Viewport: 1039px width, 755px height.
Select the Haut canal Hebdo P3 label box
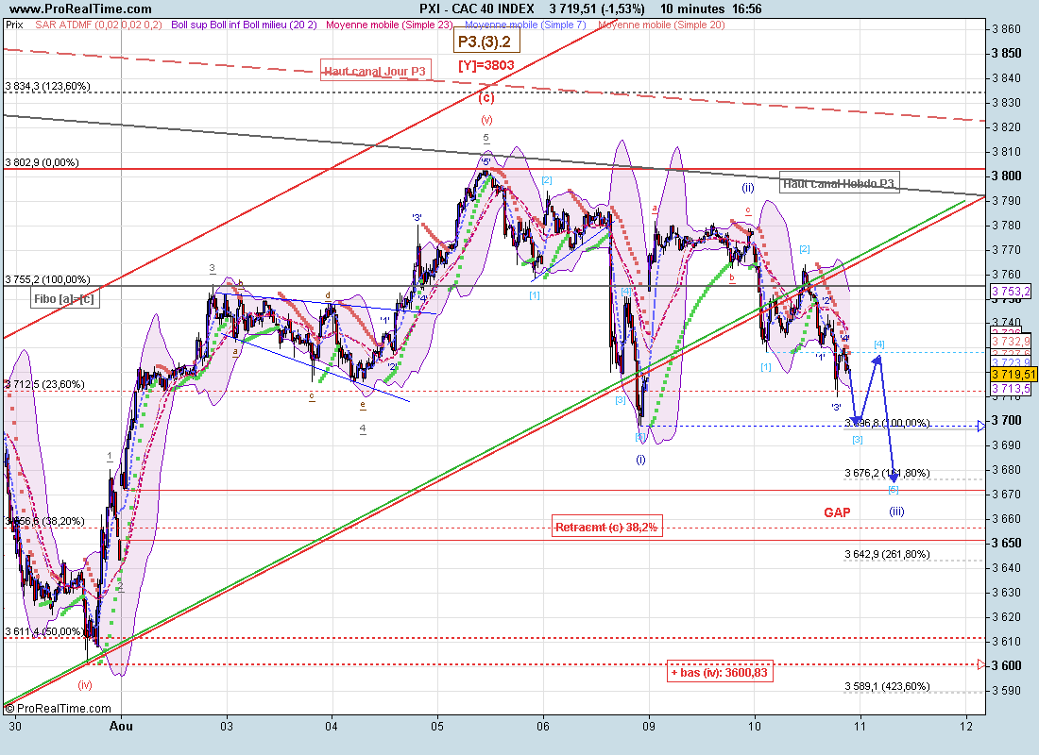839,183
